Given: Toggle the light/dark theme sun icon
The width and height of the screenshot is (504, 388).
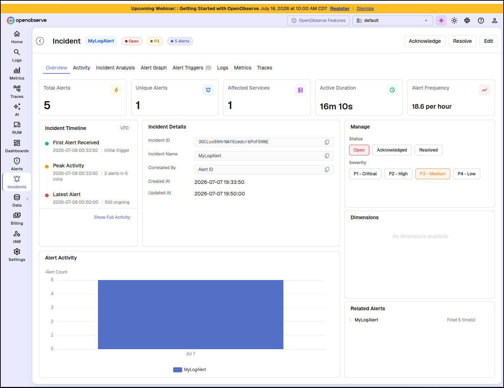Looking at the screenshot, I should (454, 21).
